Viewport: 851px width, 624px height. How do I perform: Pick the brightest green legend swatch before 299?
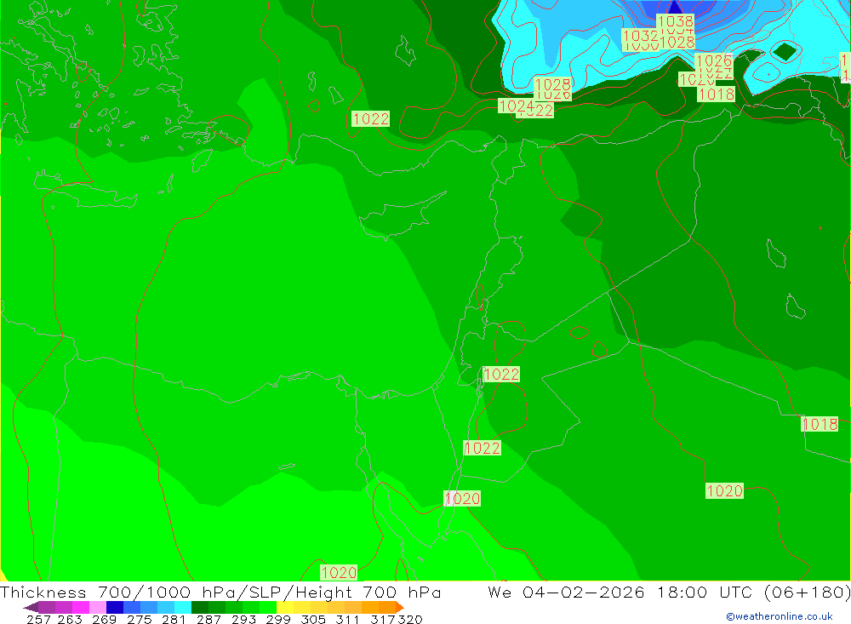tap(267, 607)
